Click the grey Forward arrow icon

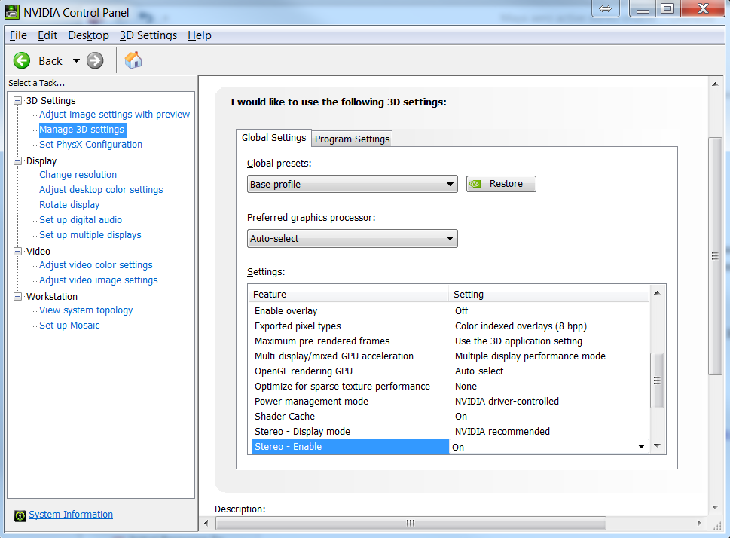tap(95, 60)
